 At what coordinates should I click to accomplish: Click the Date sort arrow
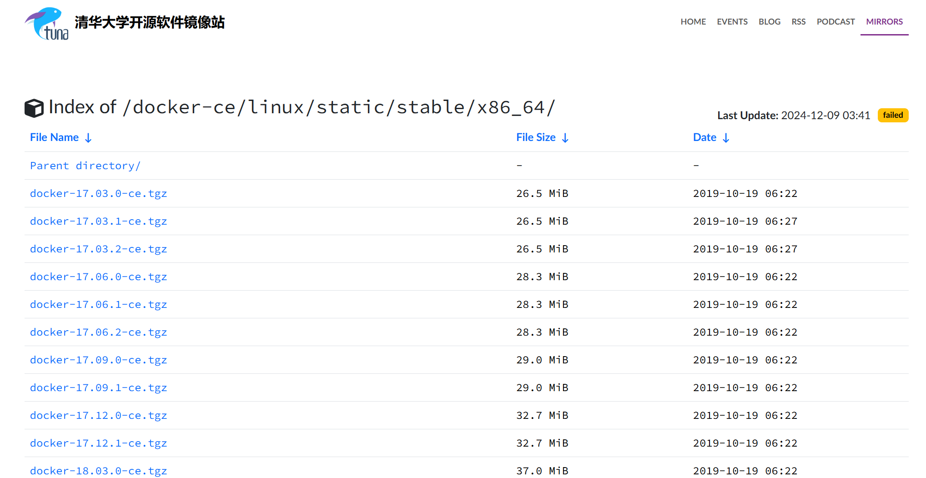[726, 138]
